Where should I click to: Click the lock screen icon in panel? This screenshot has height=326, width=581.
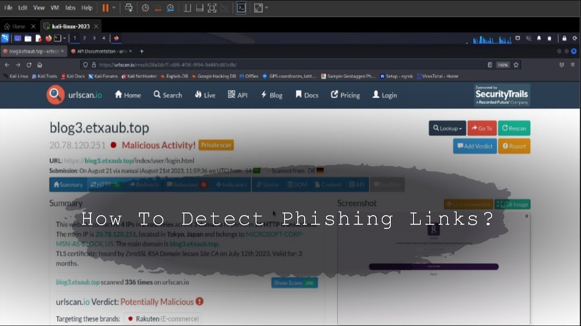click(564, 38)
